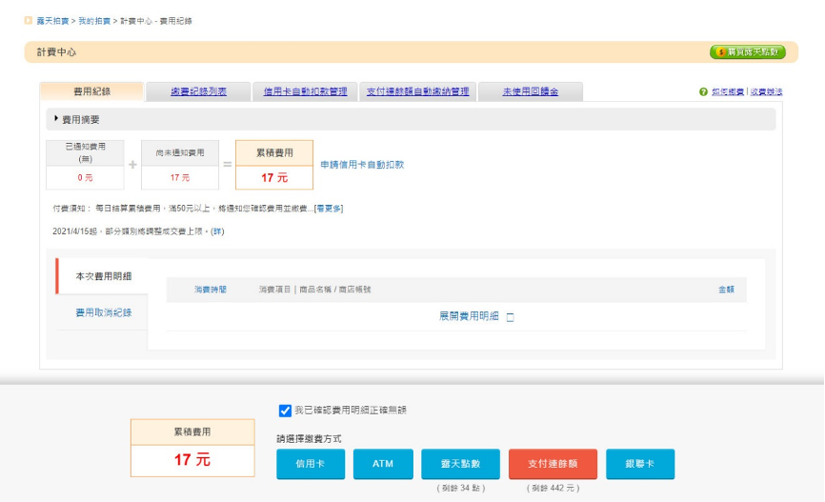Click the red 支付連餘額 button
This screenshot has width=825, height=502.
click(x=553, y=464)
